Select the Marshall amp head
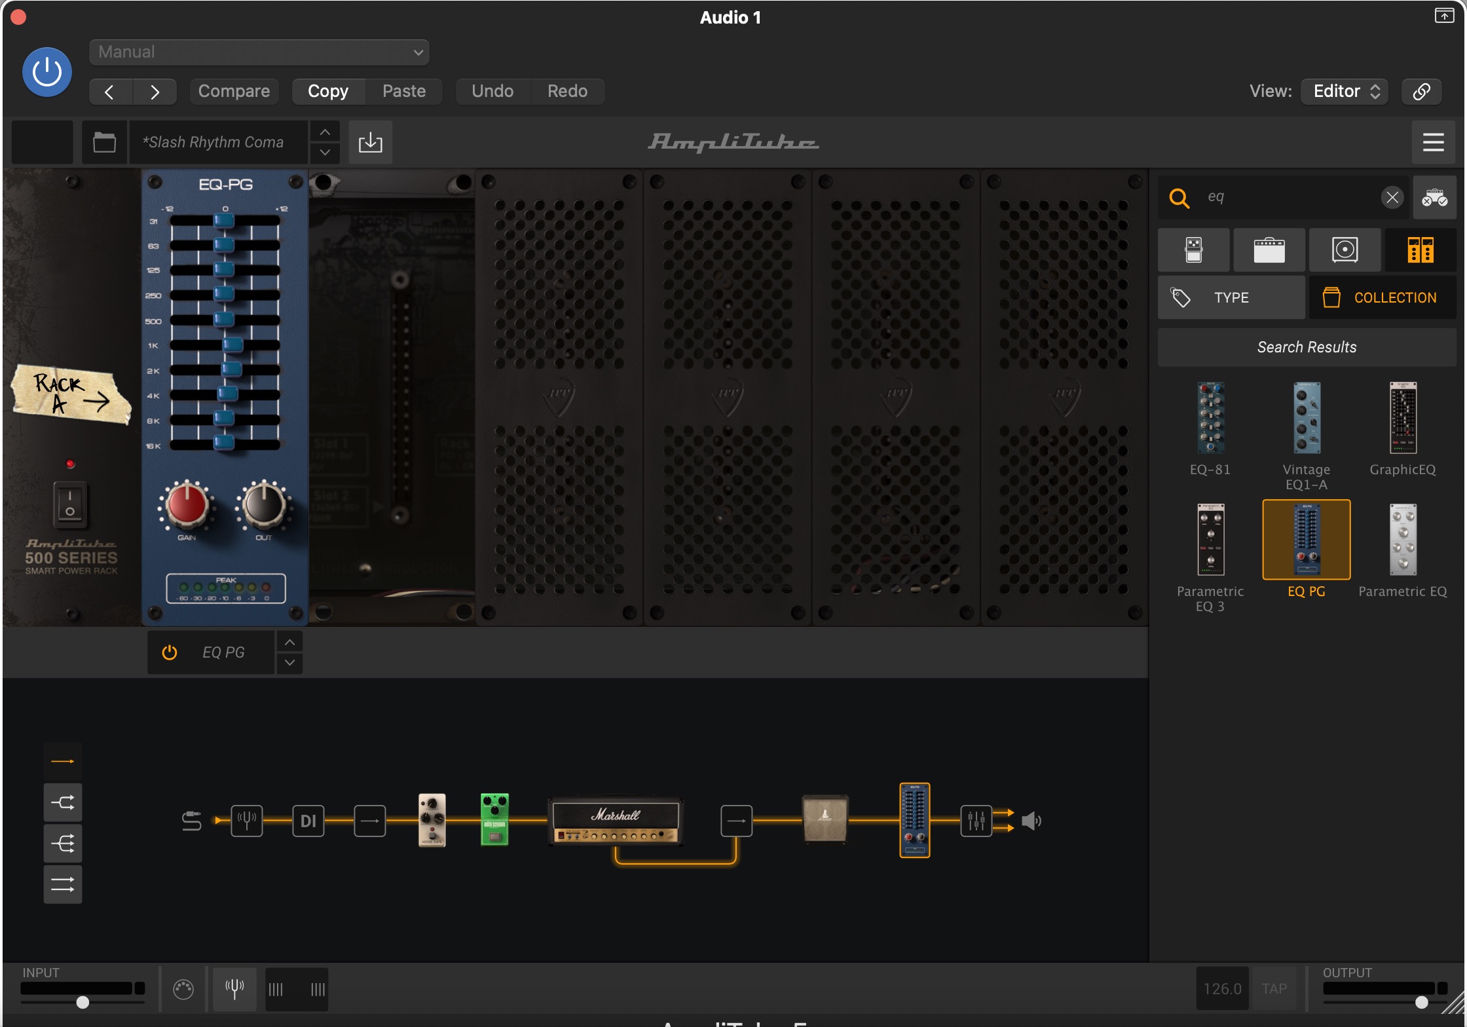The width and height of the screenshot is (1467, 1027). tap(616, 821)
